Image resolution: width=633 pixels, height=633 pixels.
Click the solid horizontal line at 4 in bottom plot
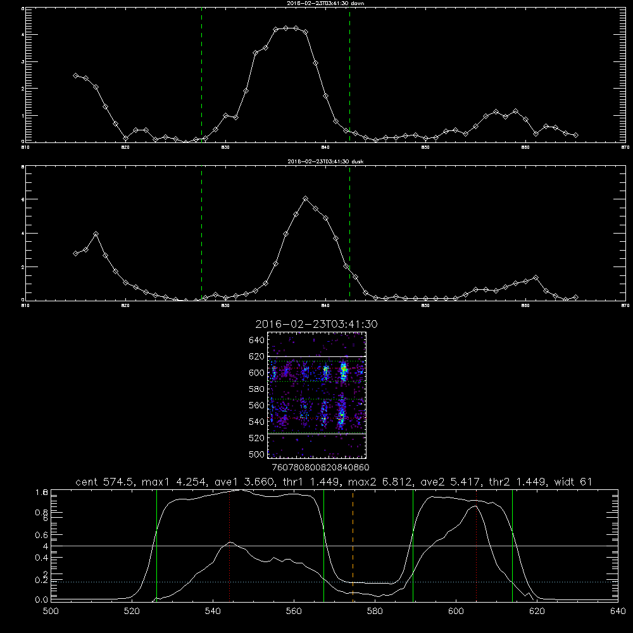coord(334,546)
